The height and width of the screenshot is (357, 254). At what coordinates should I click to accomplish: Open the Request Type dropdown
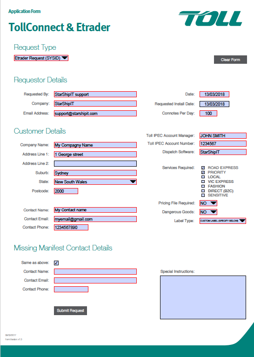pyautogui.click(x=41, y=58)
